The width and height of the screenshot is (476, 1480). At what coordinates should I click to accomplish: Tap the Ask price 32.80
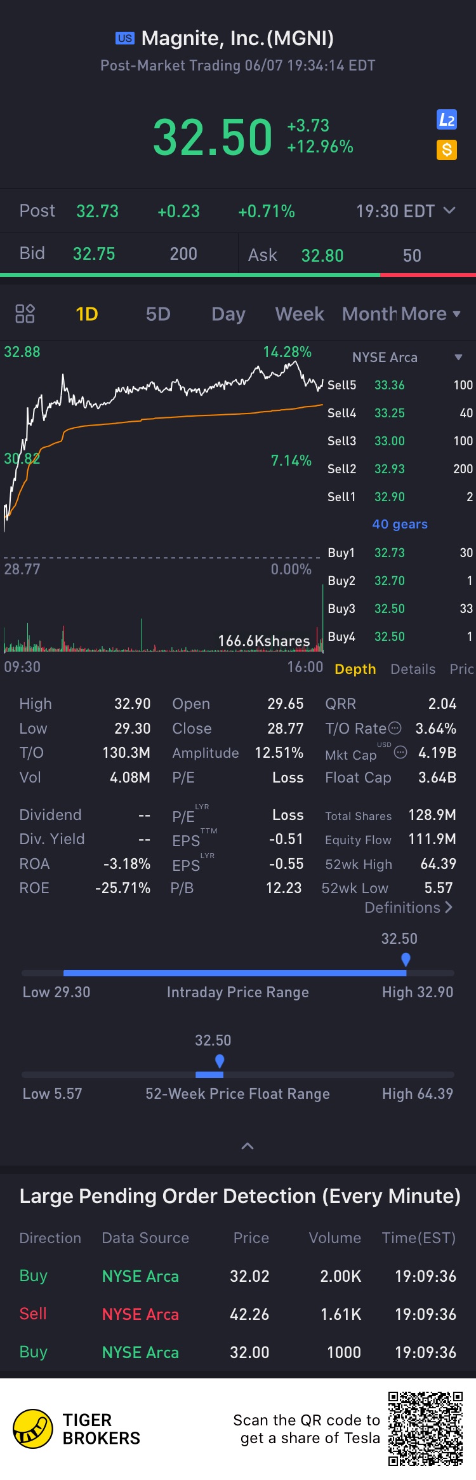[322, 255]
